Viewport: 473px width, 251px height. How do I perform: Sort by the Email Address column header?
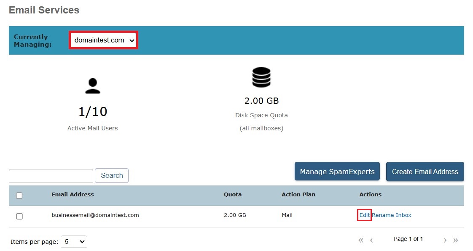[73, 194]
